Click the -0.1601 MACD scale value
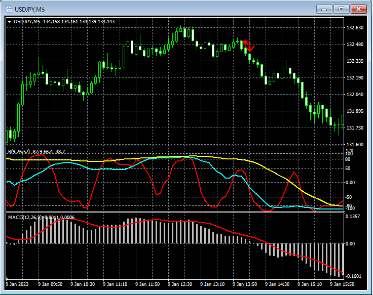373x295 pixels. pos(354,276)
